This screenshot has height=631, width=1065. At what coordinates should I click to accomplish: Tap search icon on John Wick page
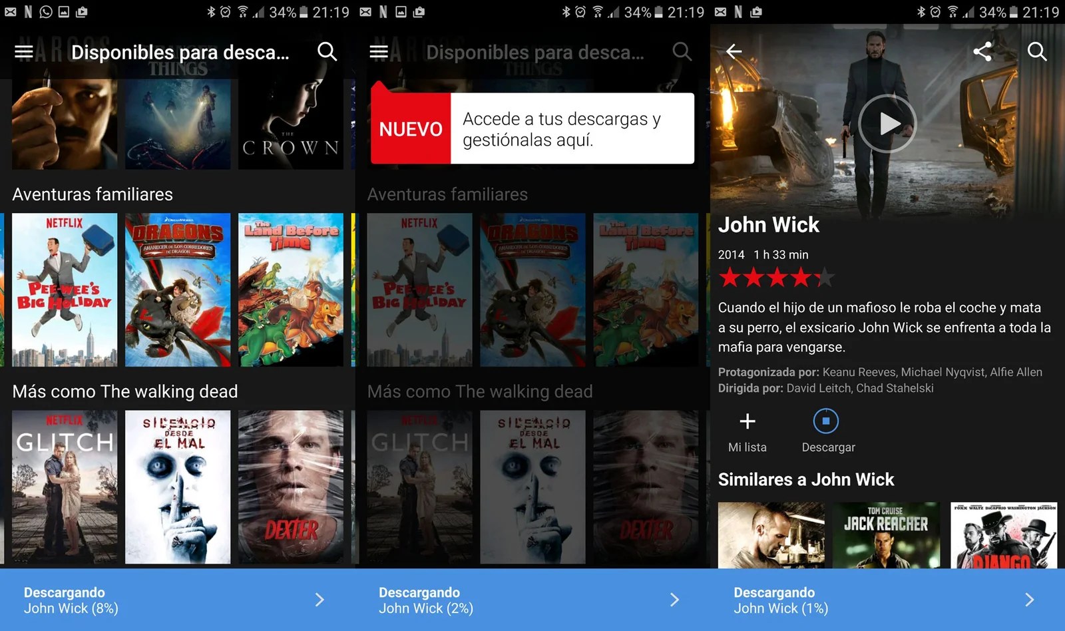pos(1037,51)
